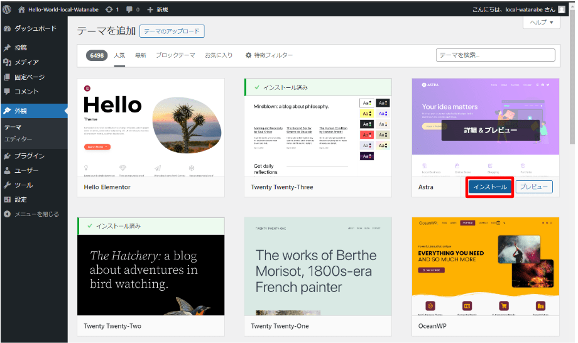The width and height of the screenshot is (578, 343).
Task: Select the ブロックテーマ tab
Action: coord(175,55)
